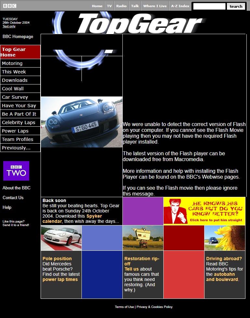
Task: Click the purple color block
Action: point(143,211)
